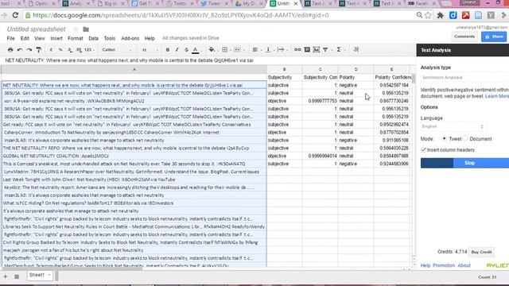Insert a chart from toolbar
The height and width of the screenshot is (286, 509).
point(317,49)
